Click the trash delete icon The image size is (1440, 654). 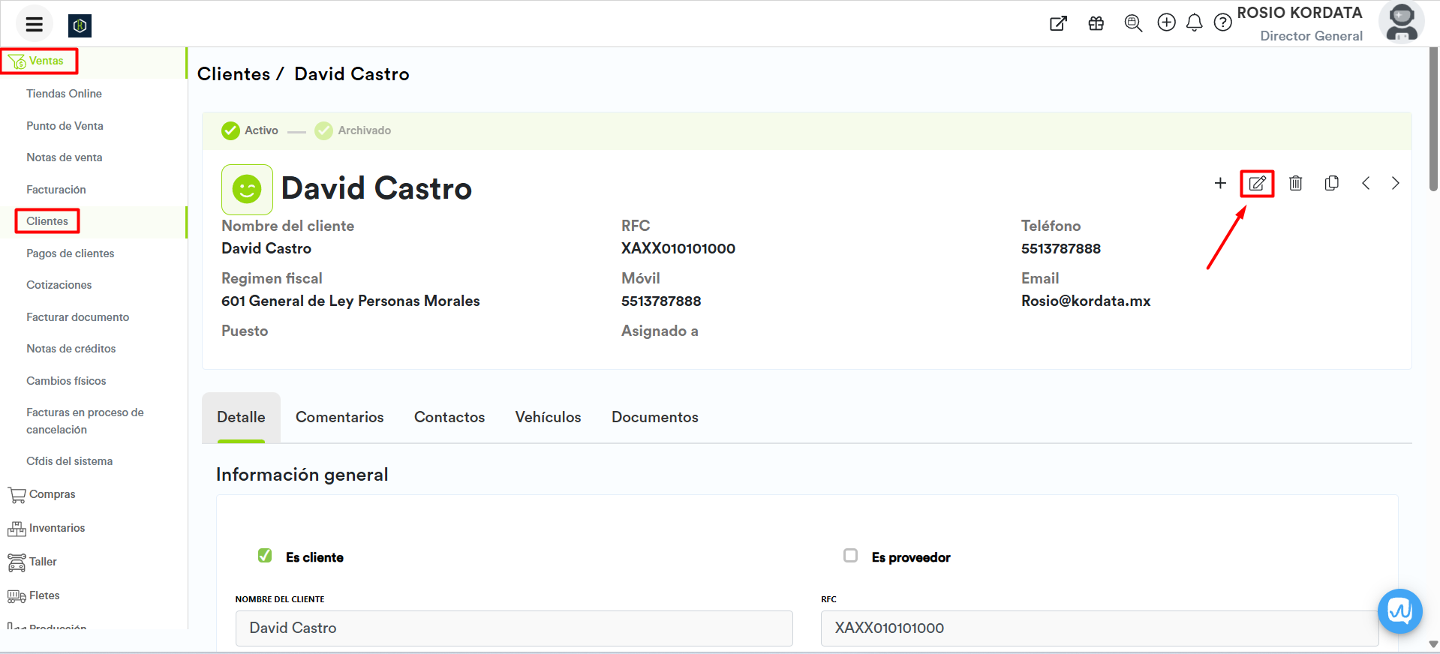coord(1295,183)
